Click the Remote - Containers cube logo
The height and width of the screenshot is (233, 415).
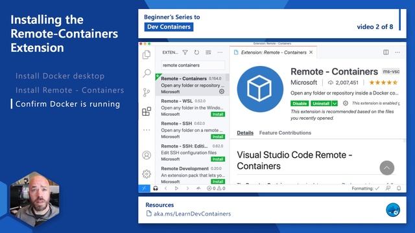pyautogui.click(x=260, y=89)
